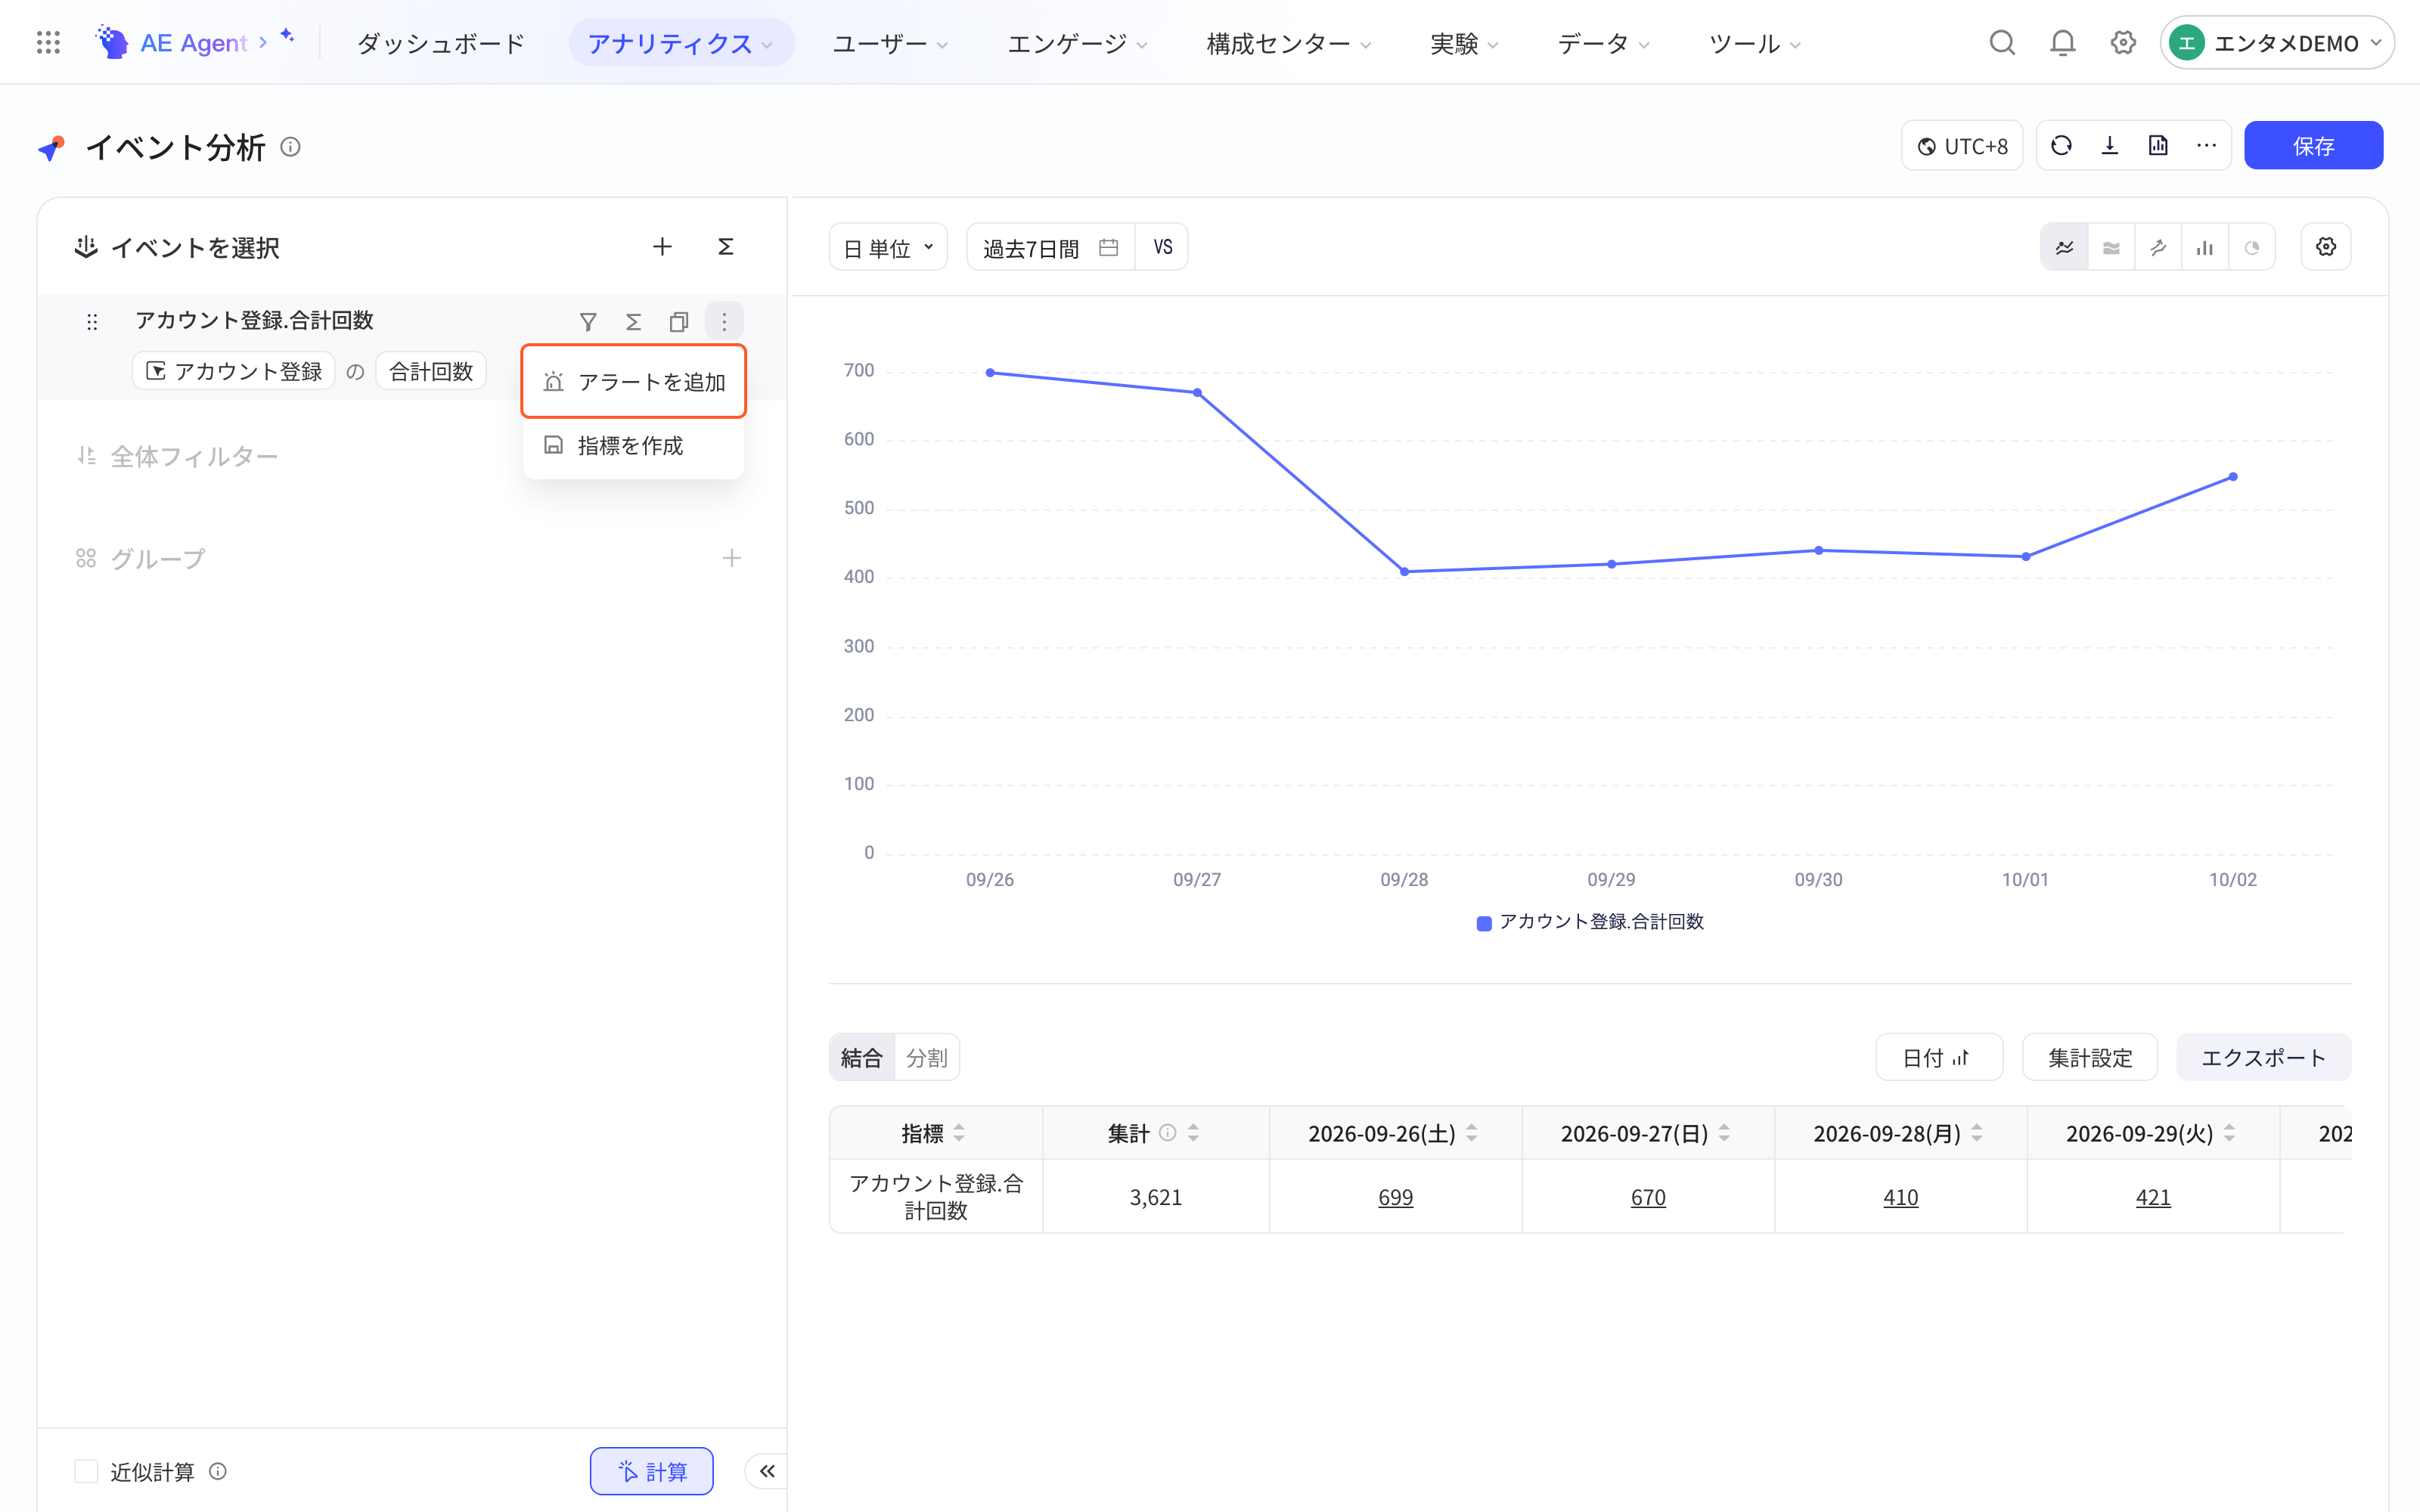Toggle the VS comparison button
The height and width of the screenshot is (1512, 2420).
pos(1162,247)
